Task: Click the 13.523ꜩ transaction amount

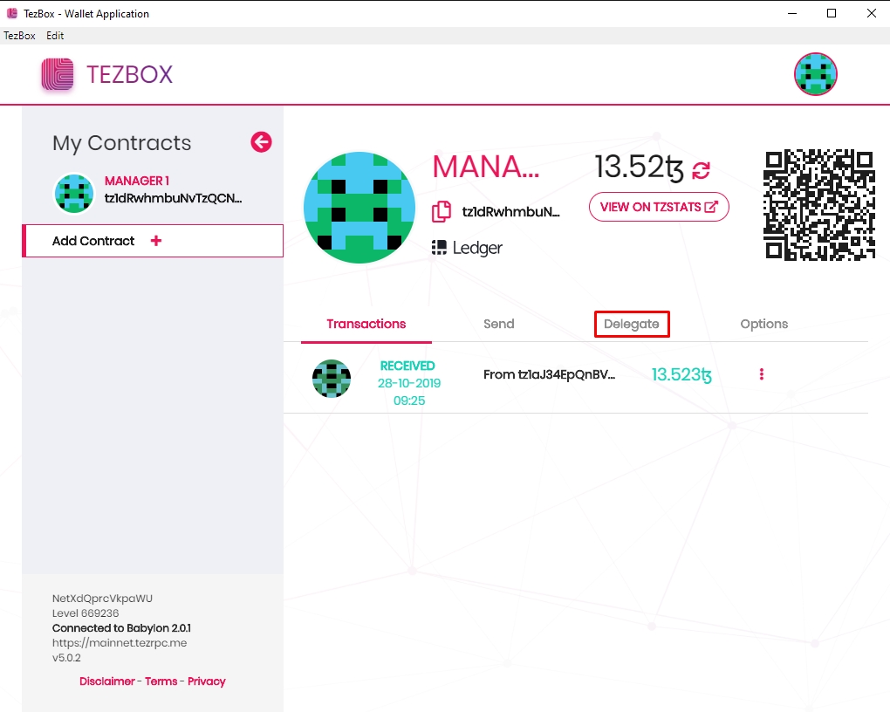Action: (681, 374)
